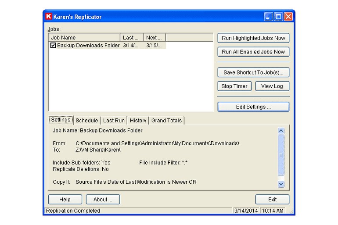Click the 3/15/... next run cell
The width and height of the screenshot is (338, 225).
pos(154,46)
